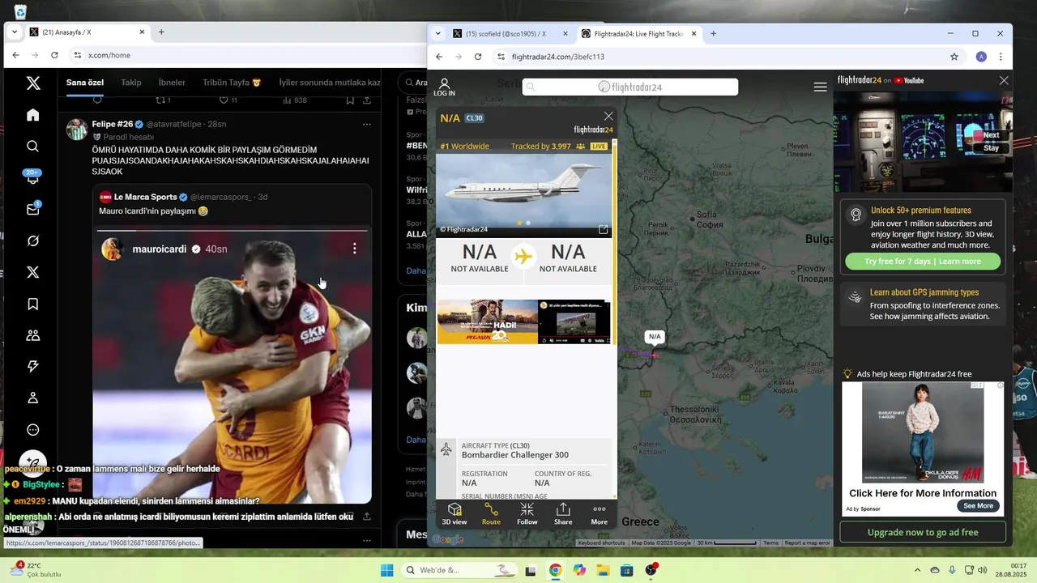Open Windows Start menu
1037x583 pixels.
pos(387,570)
